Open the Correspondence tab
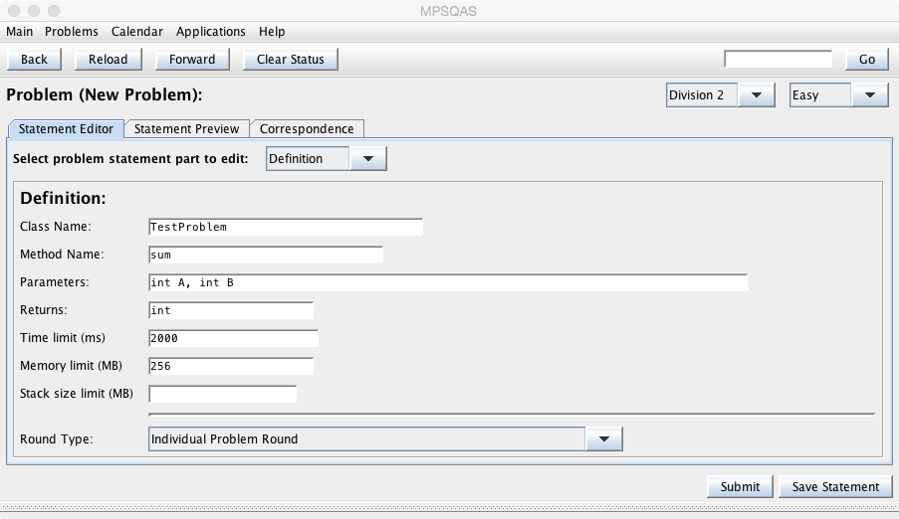 click(x=307, y=129)
